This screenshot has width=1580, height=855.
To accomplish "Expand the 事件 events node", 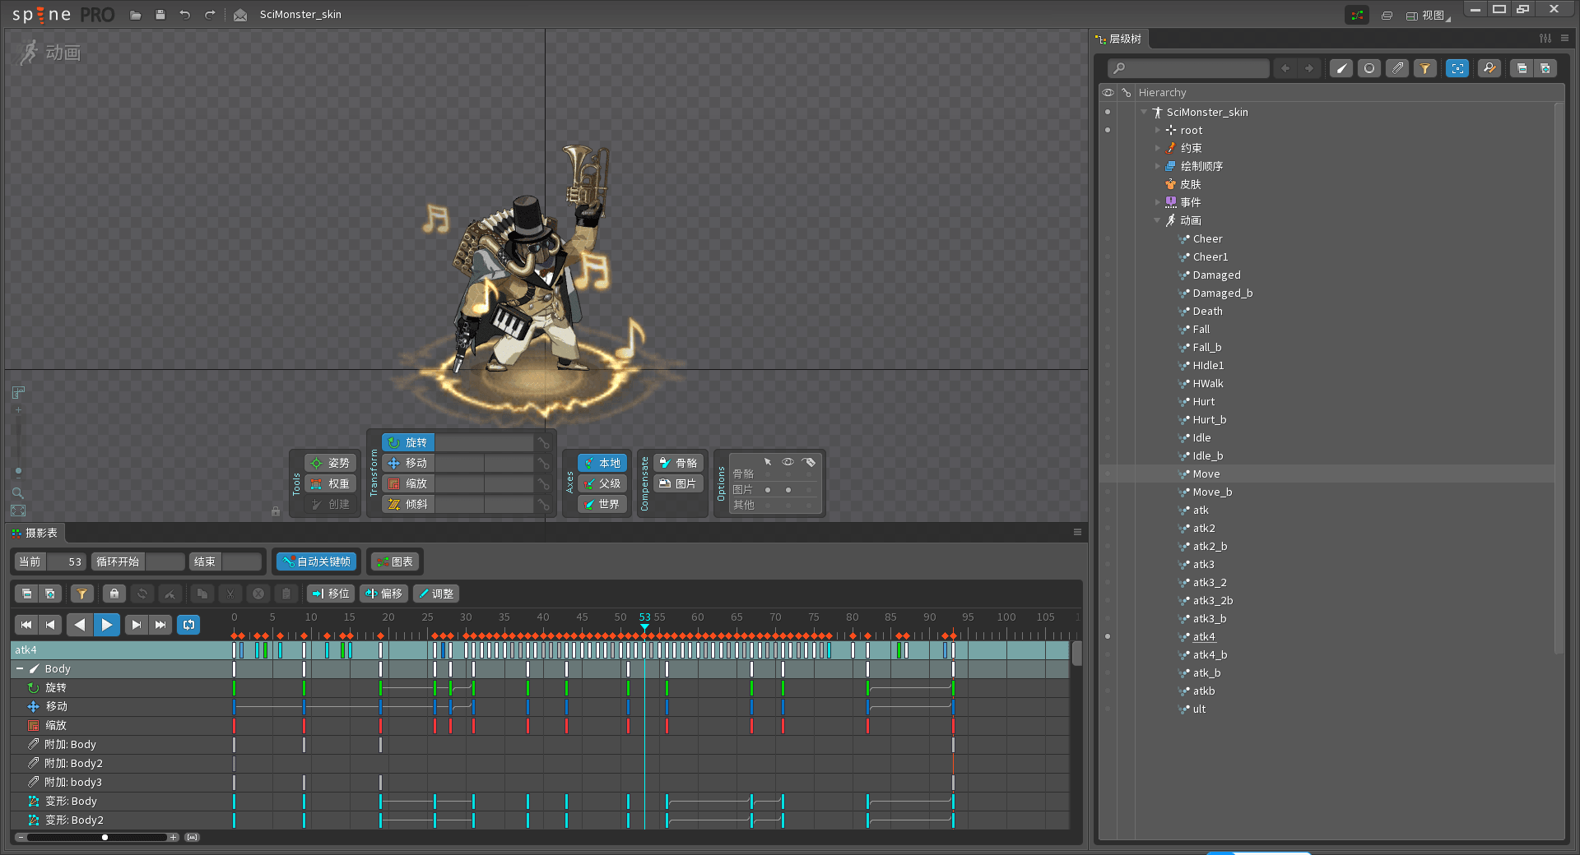I will [1157, 202].
